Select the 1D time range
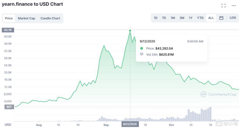This screenshot has height=128, width=240. coord(155,18)
